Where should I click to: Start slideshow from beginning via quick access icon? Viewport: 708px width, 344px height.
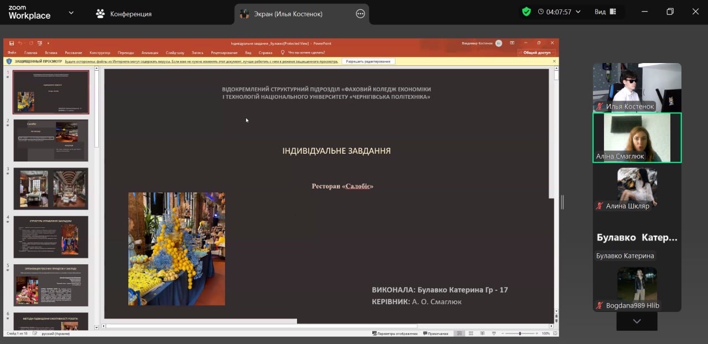(x=40, y=43)
